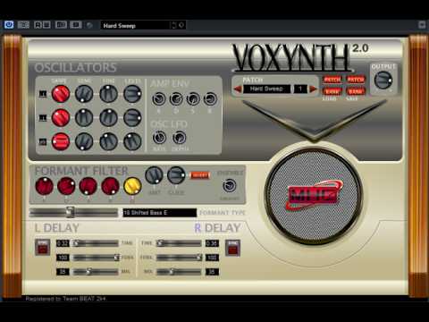Toggle the L Delay Sync button
Image resolution: width=429 pixels, height=322 pixels.
click(x=43, y=247)
